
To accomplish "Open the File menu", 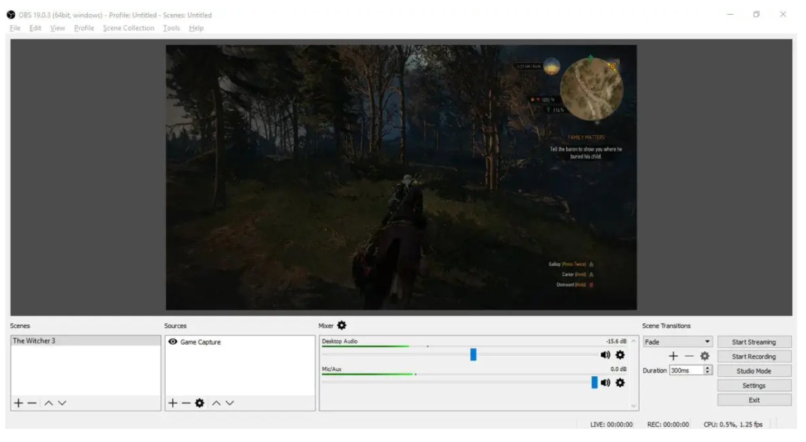I will pyautogui.click(x=15, y=28).
